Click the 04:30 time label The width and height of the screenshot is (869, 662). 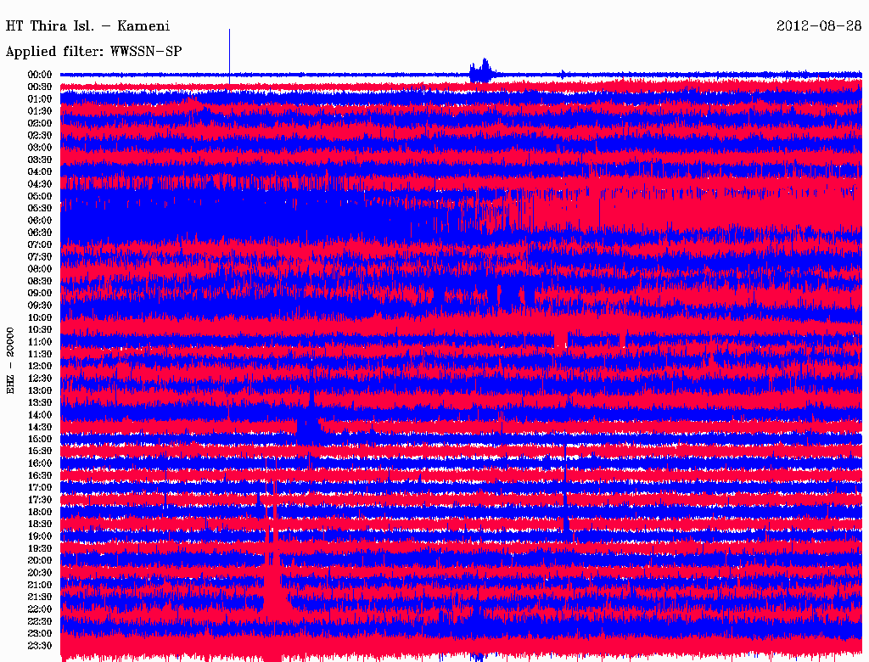click(40, 184)
